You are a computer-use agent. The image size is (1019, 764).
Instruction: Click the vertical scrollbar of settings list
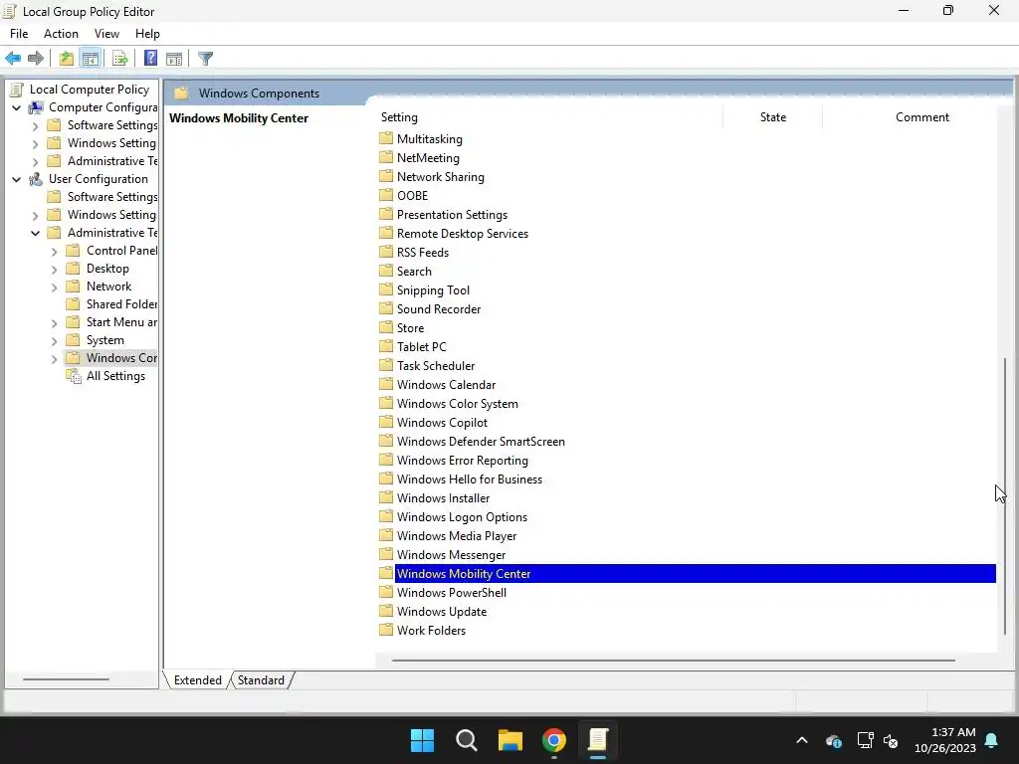pyautogui.click(x=1005, y=496)
